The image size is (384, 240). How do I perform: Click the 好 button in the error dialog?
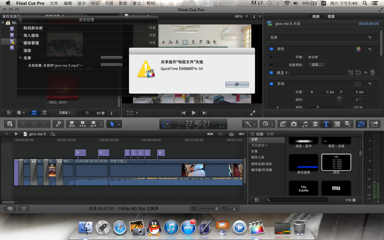[237, 84]
